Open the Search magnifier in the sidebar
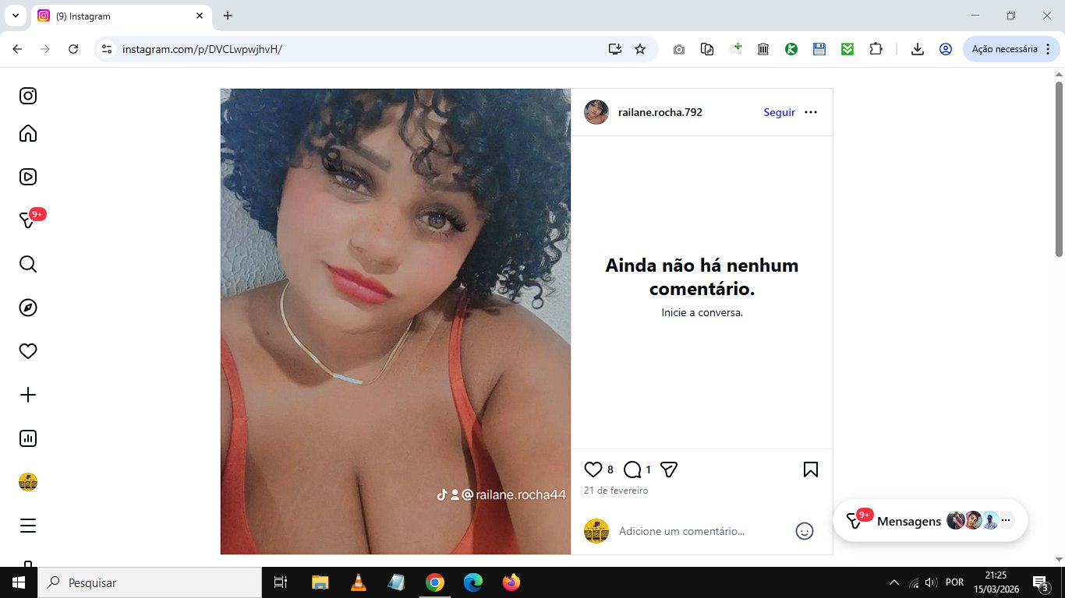The width and height of the screenshot is (1065, 598). [x=28, y=264]
